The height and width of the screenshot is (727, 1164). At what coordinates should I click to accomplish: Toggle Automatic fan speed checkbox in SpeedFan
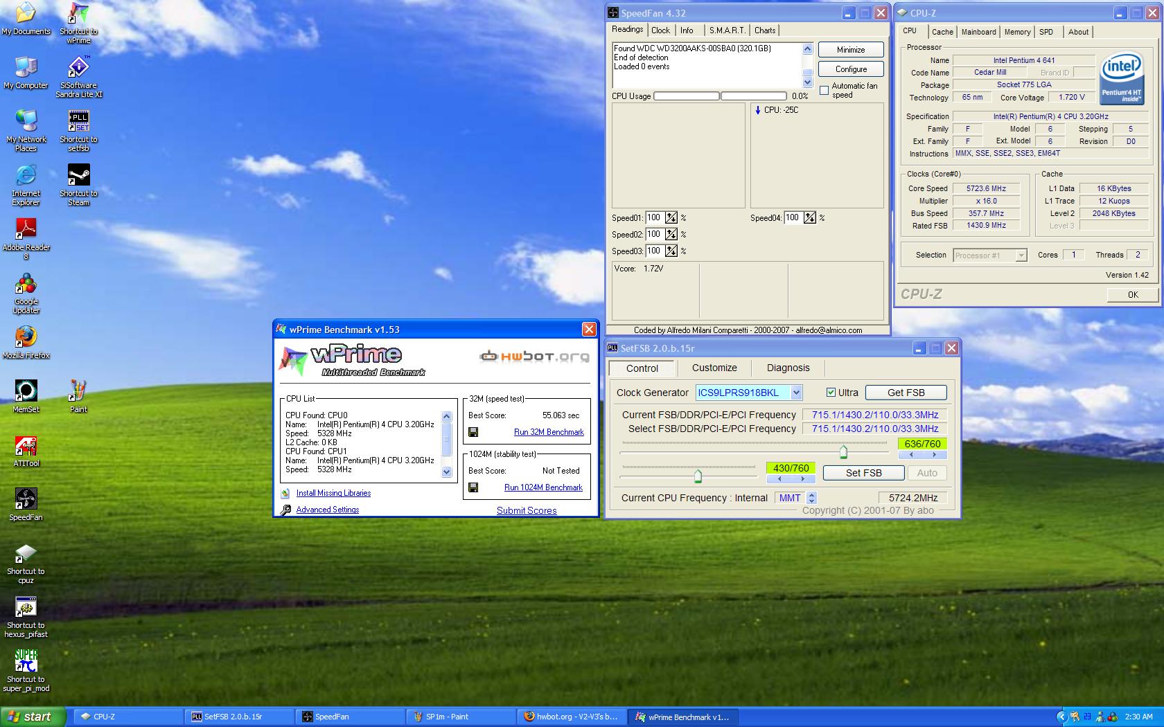pos(824,91)
